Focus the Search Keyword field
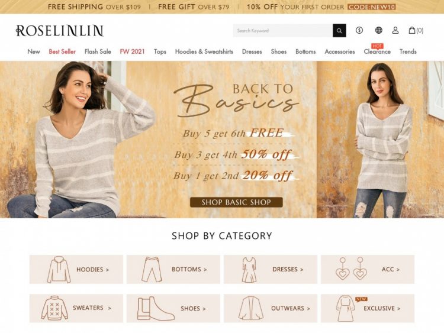Viewport: 444px width, 333px height. [x=283, y=31]
